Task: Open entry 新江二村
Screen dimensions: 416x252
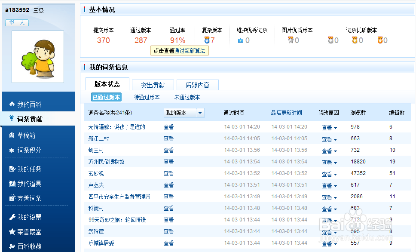Action: click(98, 138)
